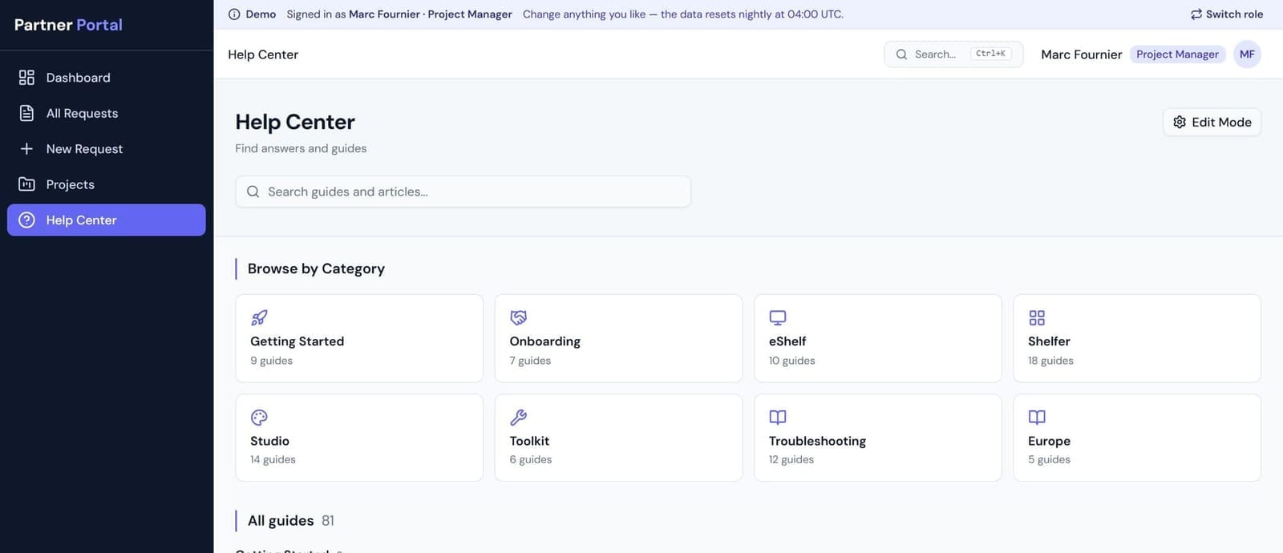Click the magnifier icon in guides search field
The height and width of the screenshot is (553, 1283).
coord(253,192)
